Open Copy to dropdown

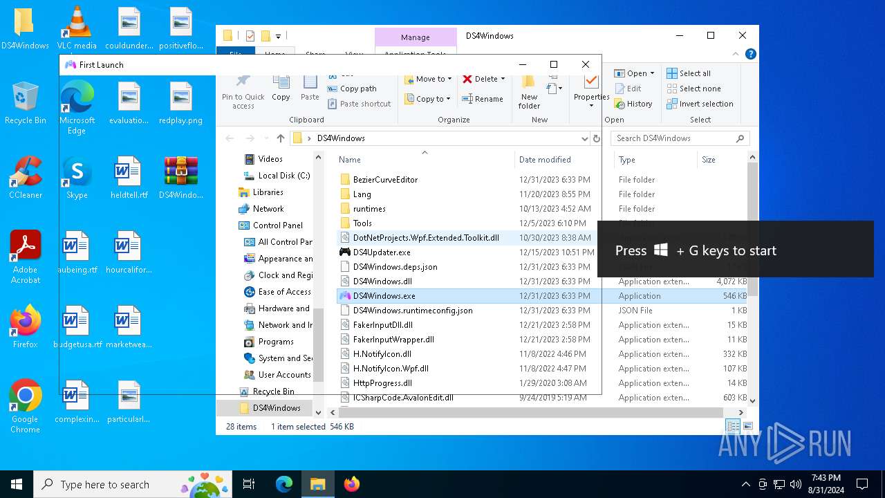coord(428,99)
